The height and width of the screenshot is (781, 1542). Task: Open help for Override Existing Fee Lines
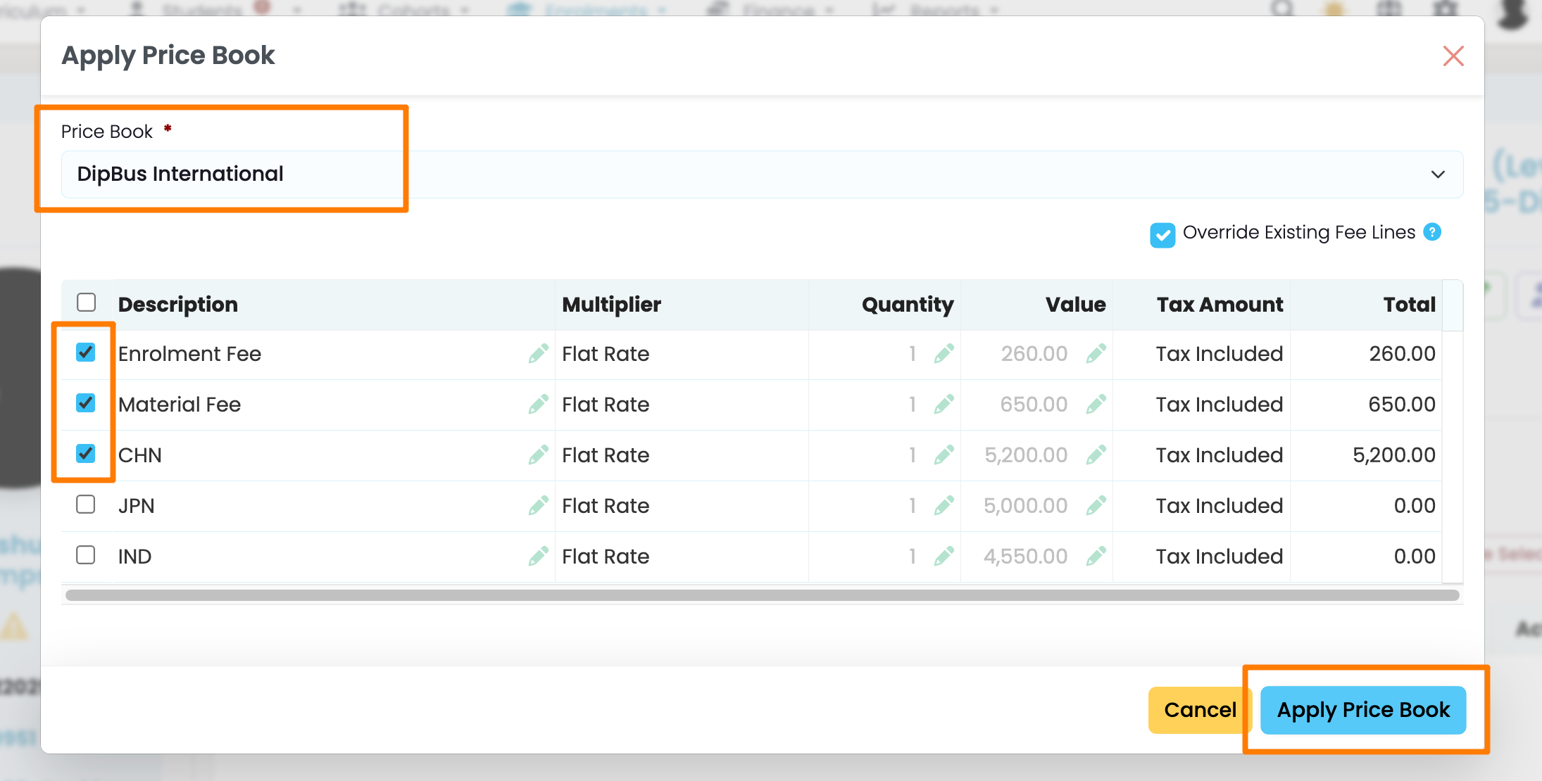pos(1432,231)
